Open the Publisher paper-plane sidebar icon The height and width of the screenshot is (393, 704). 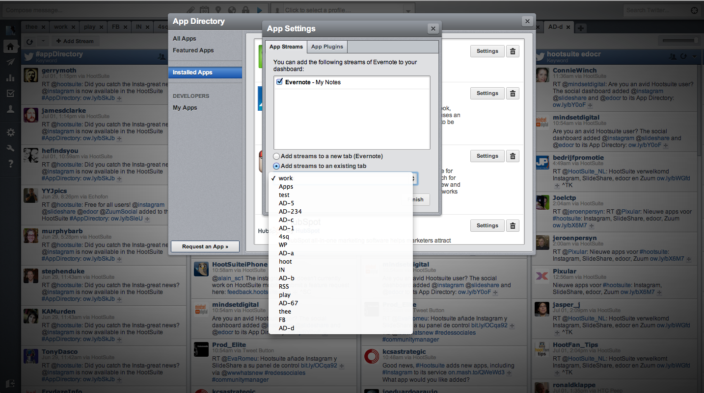pyautogui.click(x=10, y=62)
